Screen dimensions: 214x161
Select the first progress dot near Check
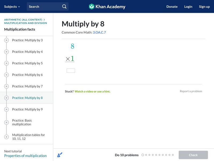coord(143,155)
